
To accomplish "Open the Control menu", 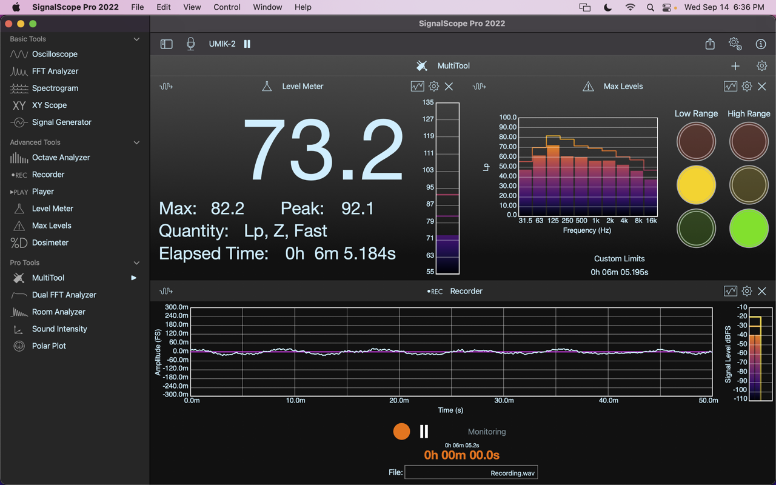I will click(227, 7).
